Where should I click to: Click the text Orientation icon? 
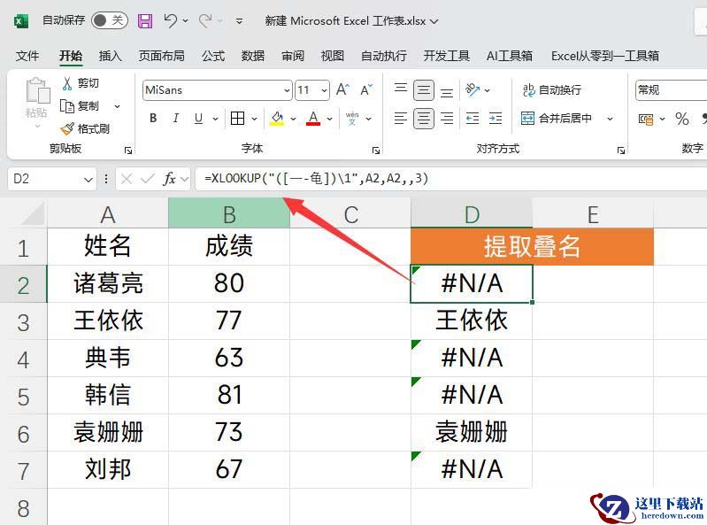point(473,89)
